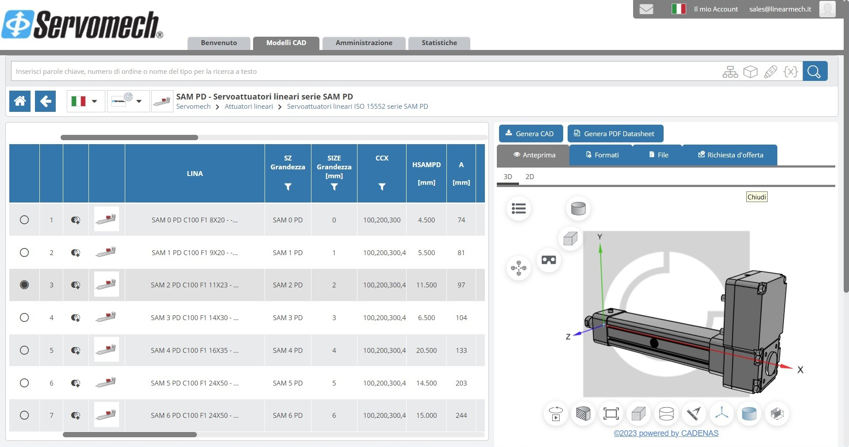
Task: Click Genera PDF Datasheet button
Action: (x=615, y=134)
